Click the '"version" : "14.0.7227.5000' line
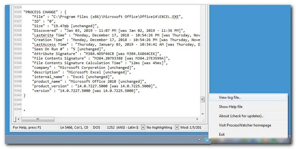Image resolution: width=296 pixels, height=149 pixels. (x=86, y=91)
